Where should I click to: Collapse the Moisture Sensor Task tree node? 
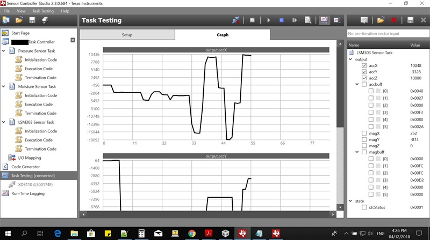click(x=4, y=86)
